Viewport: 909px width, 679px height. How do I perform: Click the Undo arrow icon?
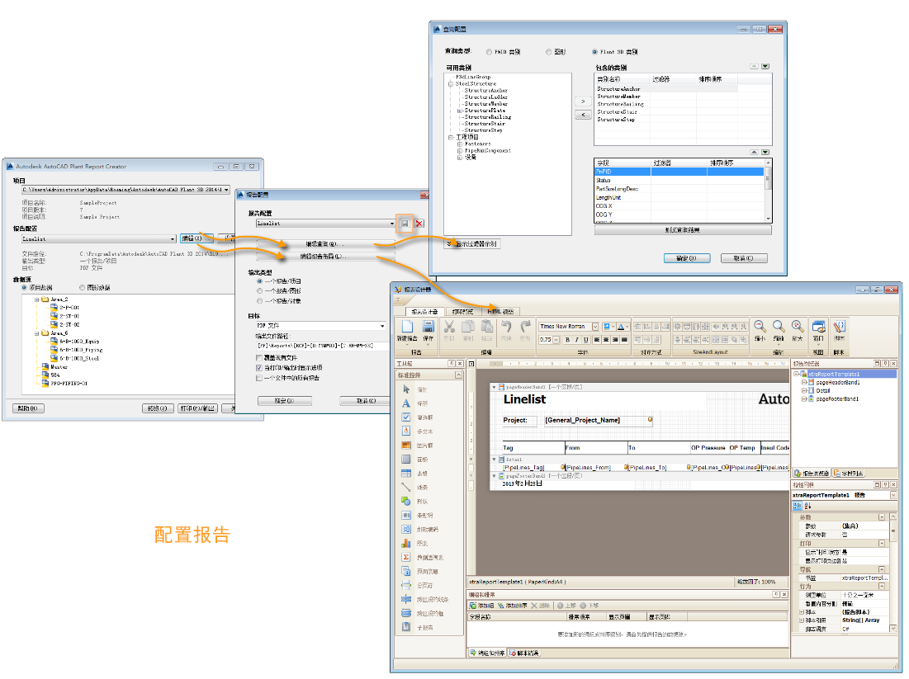[506, 327]
